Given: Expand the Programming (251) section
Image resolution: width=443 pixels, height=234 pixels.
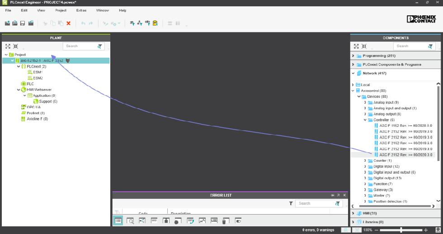Looking at the screenshot, I should [x=353, y=56].
